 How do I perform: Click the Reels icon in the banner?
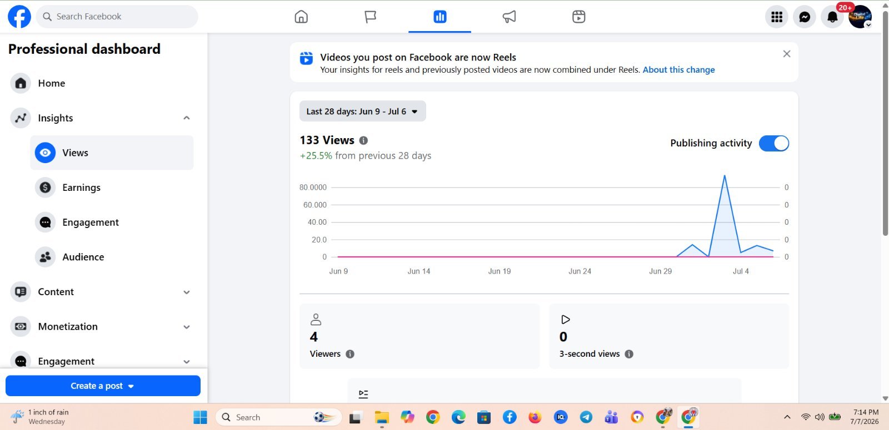click(x=306, y=58)
